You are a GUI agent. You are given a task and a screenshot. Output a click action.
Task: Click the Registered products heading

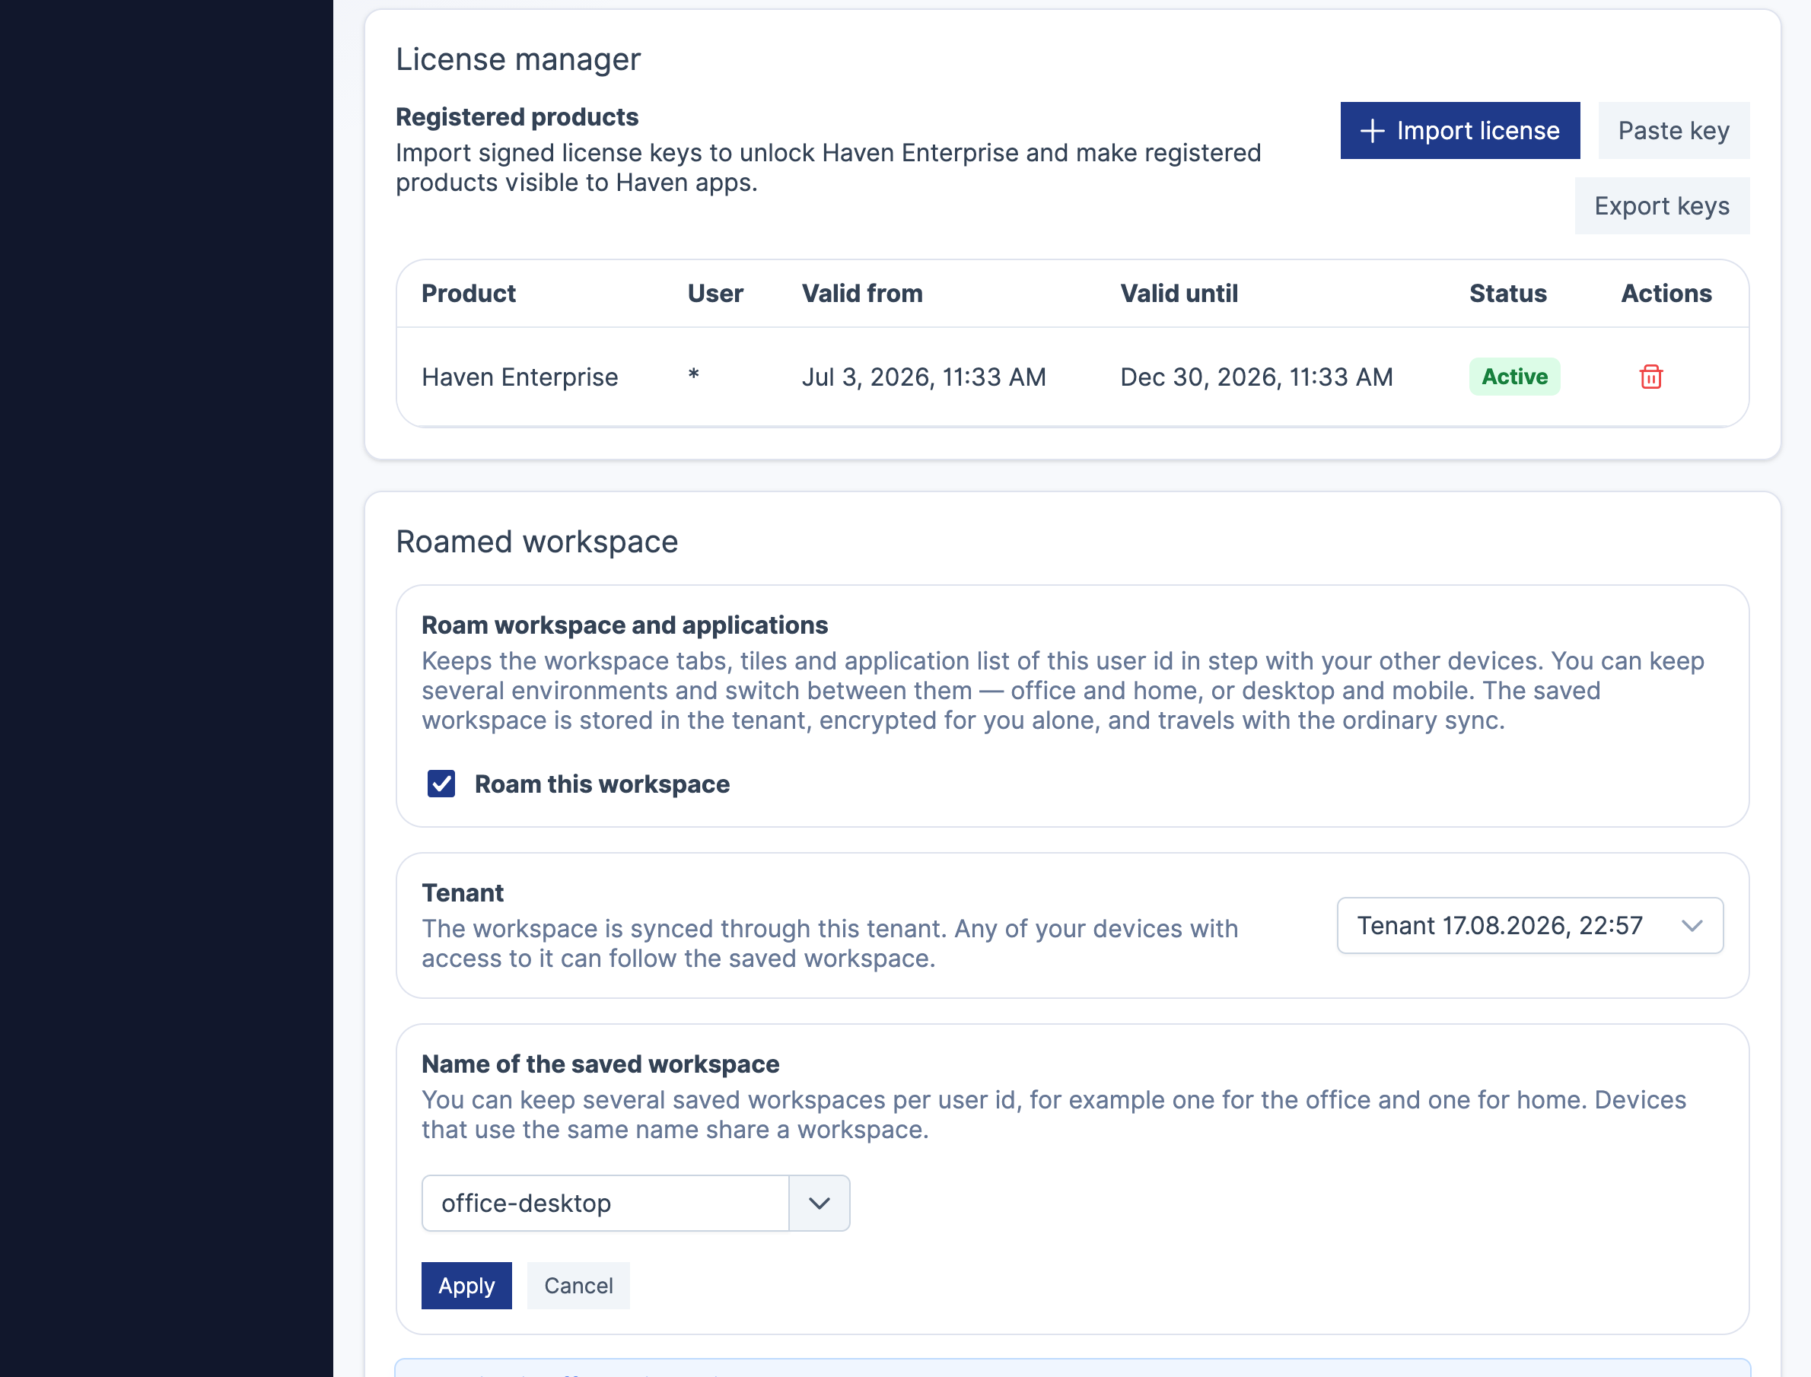[517, 117]
